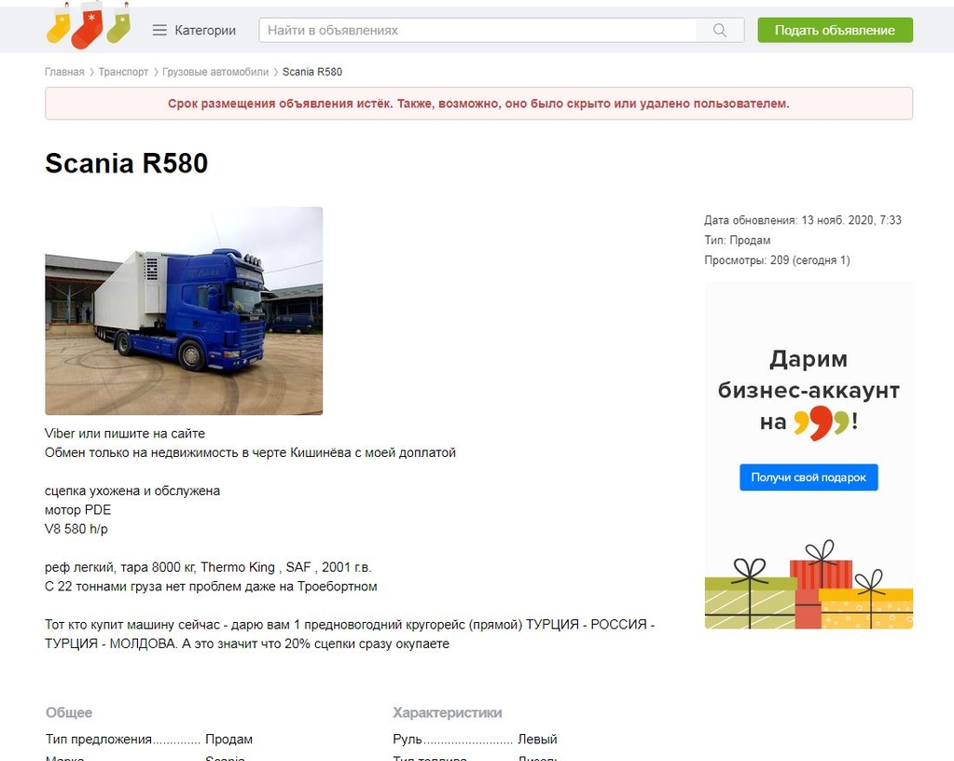Click the 999 logo in banner
Screen dimensions: 954x761
[821, 422]
